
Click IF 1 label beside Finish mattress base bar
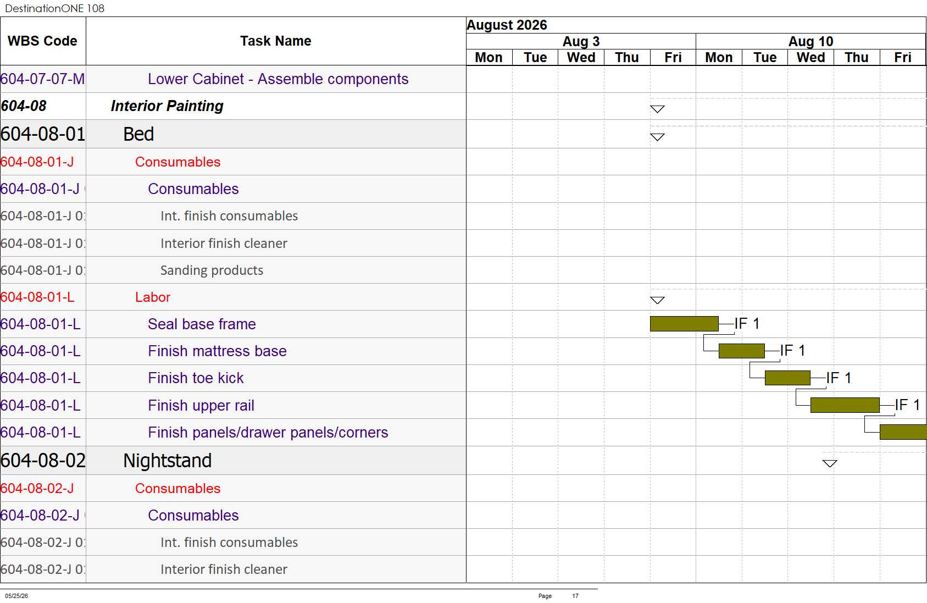[793, 351]
